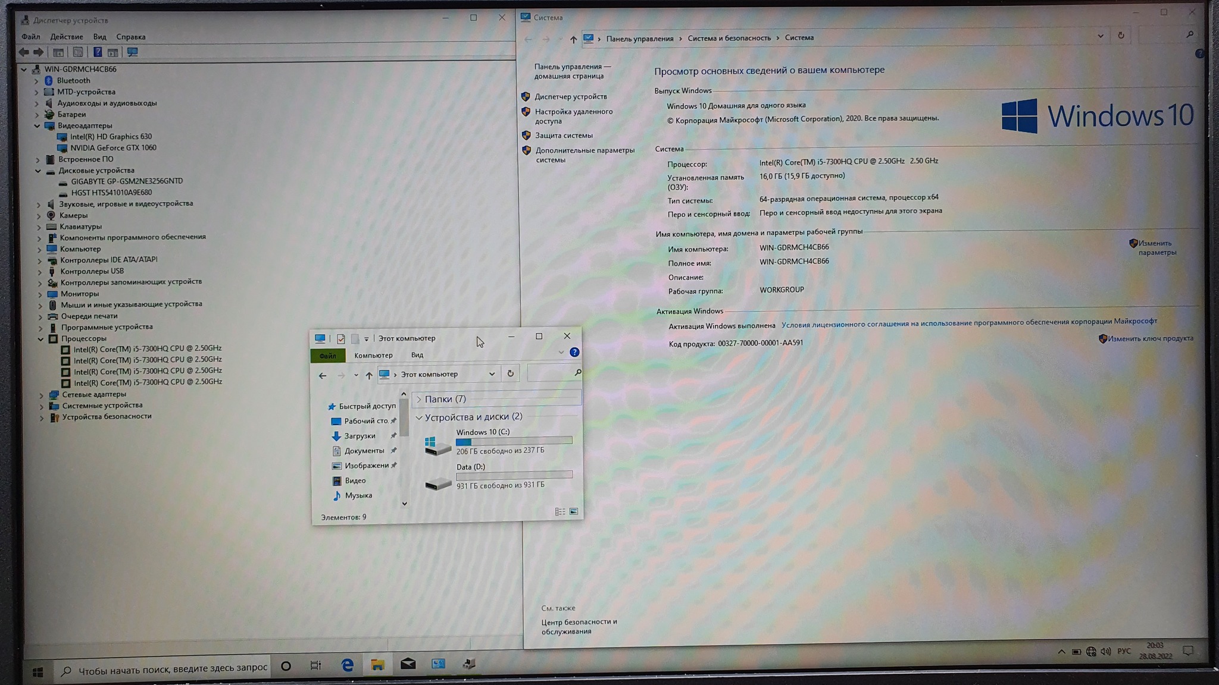Click Explorer Back arrow button

pos(323,375)
